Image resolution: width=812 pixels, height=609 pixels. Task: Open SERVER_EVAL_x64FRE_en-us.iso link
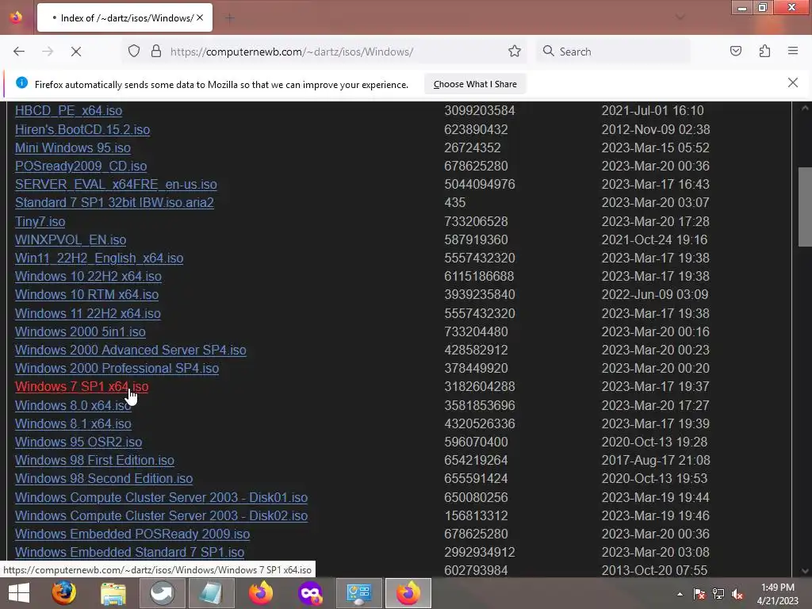coord(116,184)
